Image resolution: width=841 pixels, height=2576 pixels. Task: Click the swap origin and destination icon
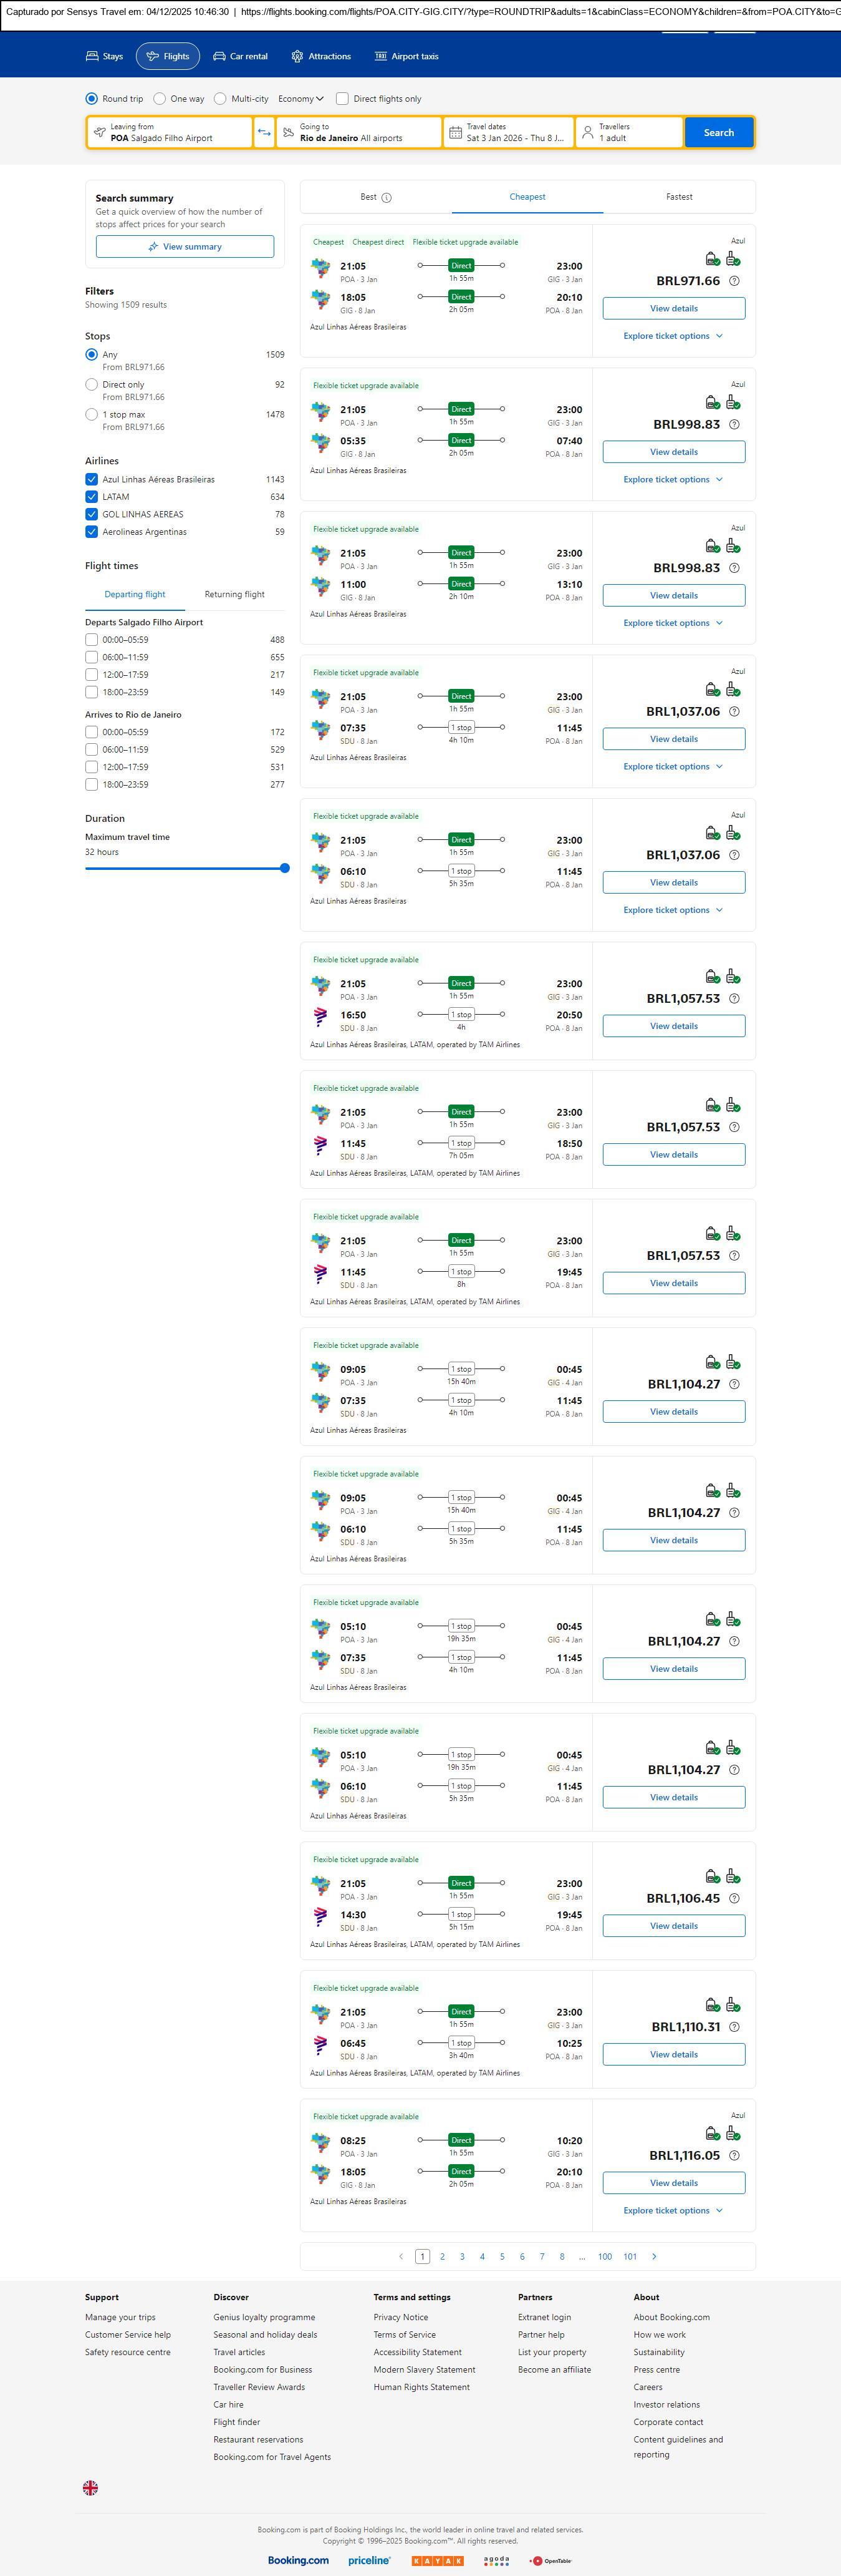click(x=264, y=133)
